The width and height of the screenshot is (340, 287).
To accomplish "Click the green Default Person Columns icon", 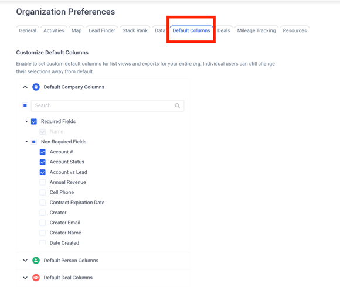I will pyautogui.click(x=36, y=261).
